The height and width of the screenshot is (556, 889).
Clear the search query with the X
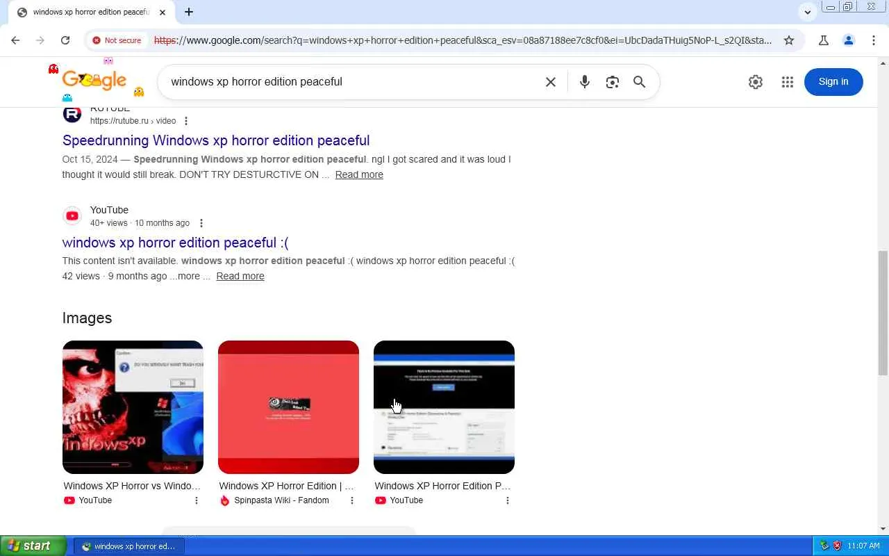click(551, 82)
